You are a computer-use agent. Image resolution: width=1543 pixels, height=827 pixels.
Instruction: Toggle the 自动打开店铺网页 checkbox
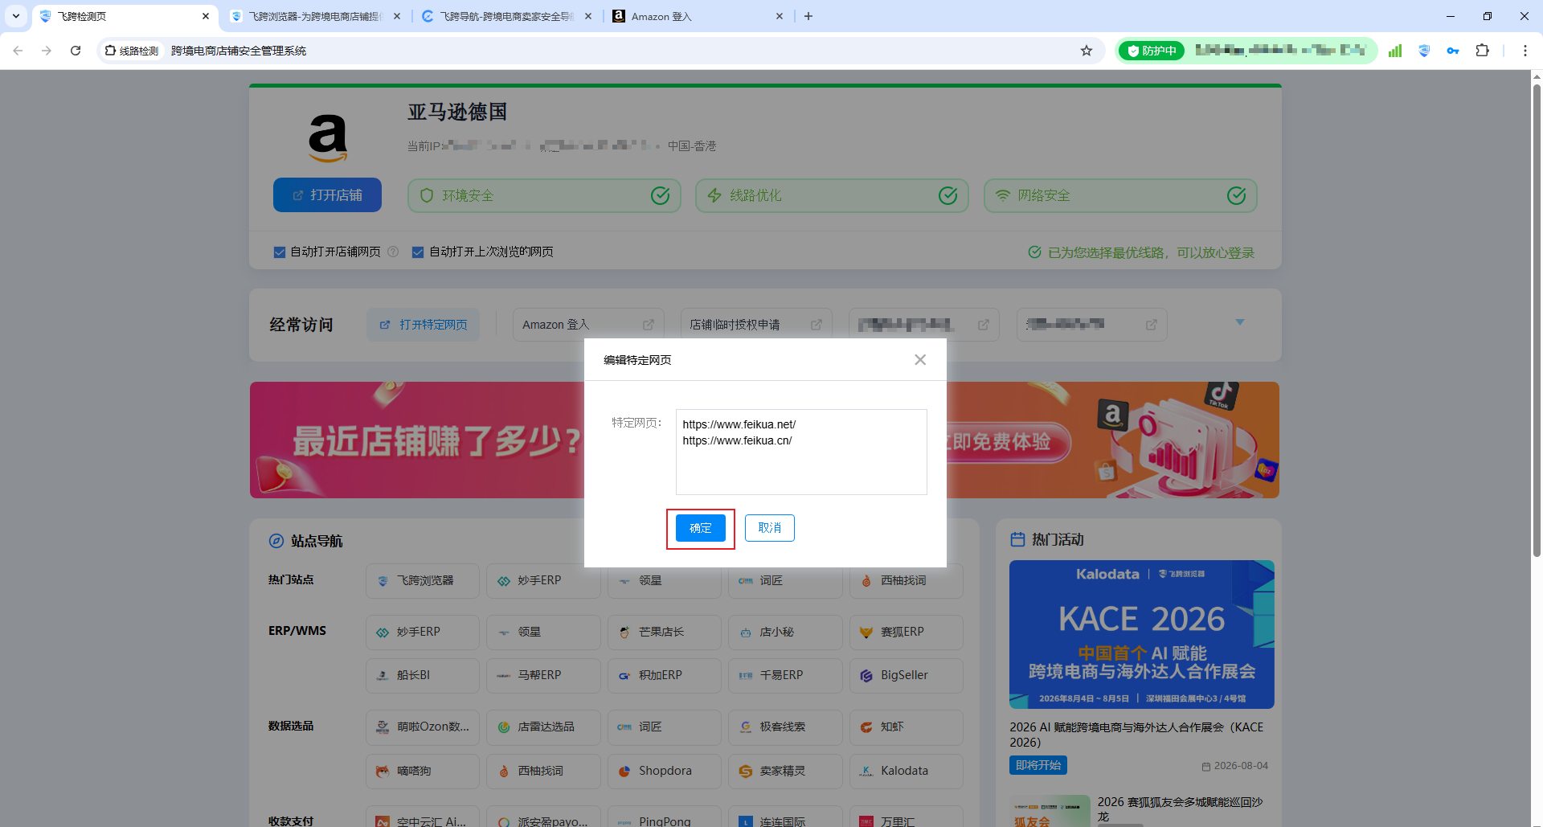coord(280,252)
